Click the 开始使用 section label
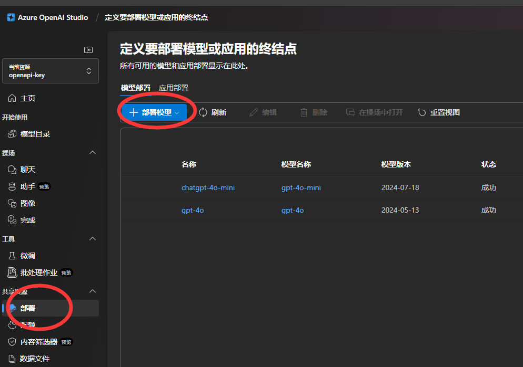The width and height of the screenshot is (523, 367). 15,117
